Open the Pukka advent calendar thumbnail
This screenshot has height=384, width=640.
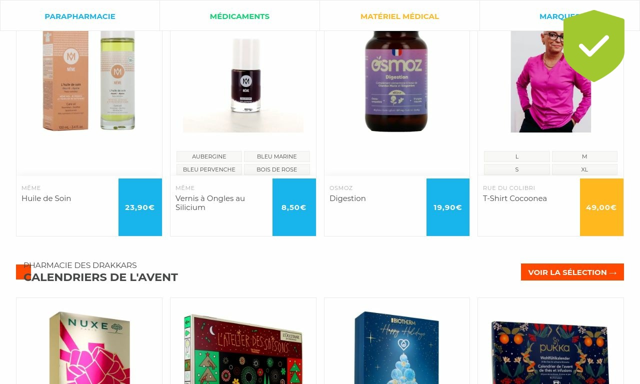[550, 352]
